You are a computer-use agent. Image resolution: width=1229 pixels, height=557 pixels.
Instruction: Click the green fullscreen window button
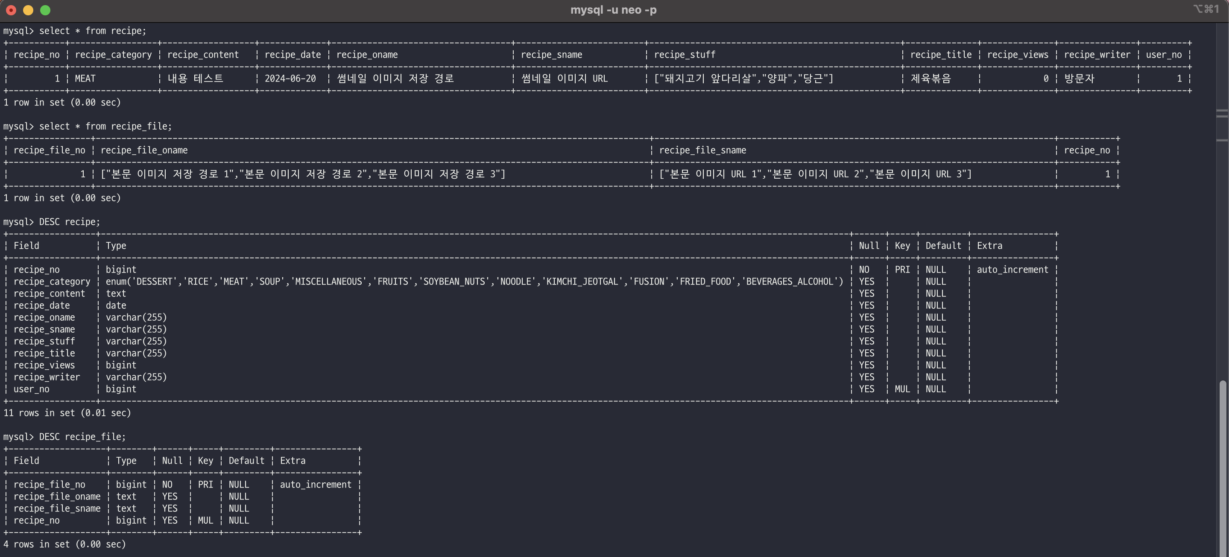coord(45,10)
